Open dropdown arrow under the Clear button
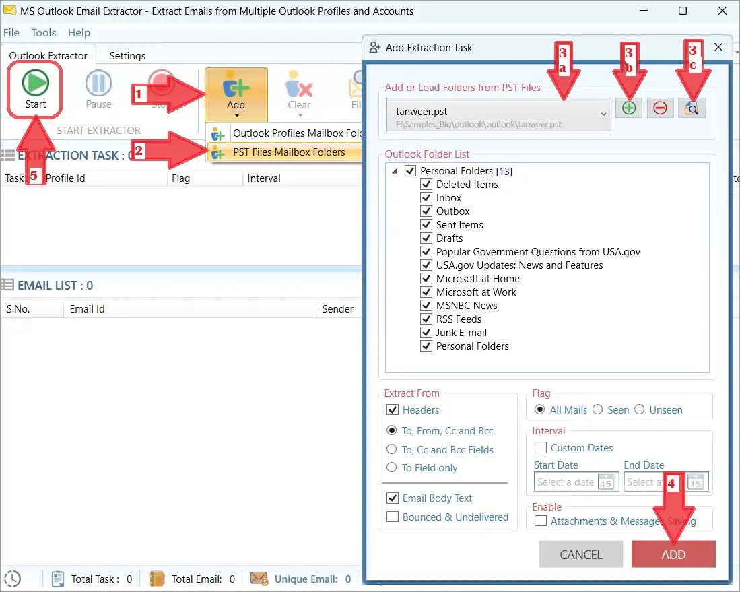The height and width of the screenshot is (592, 740). pos(300,116)
